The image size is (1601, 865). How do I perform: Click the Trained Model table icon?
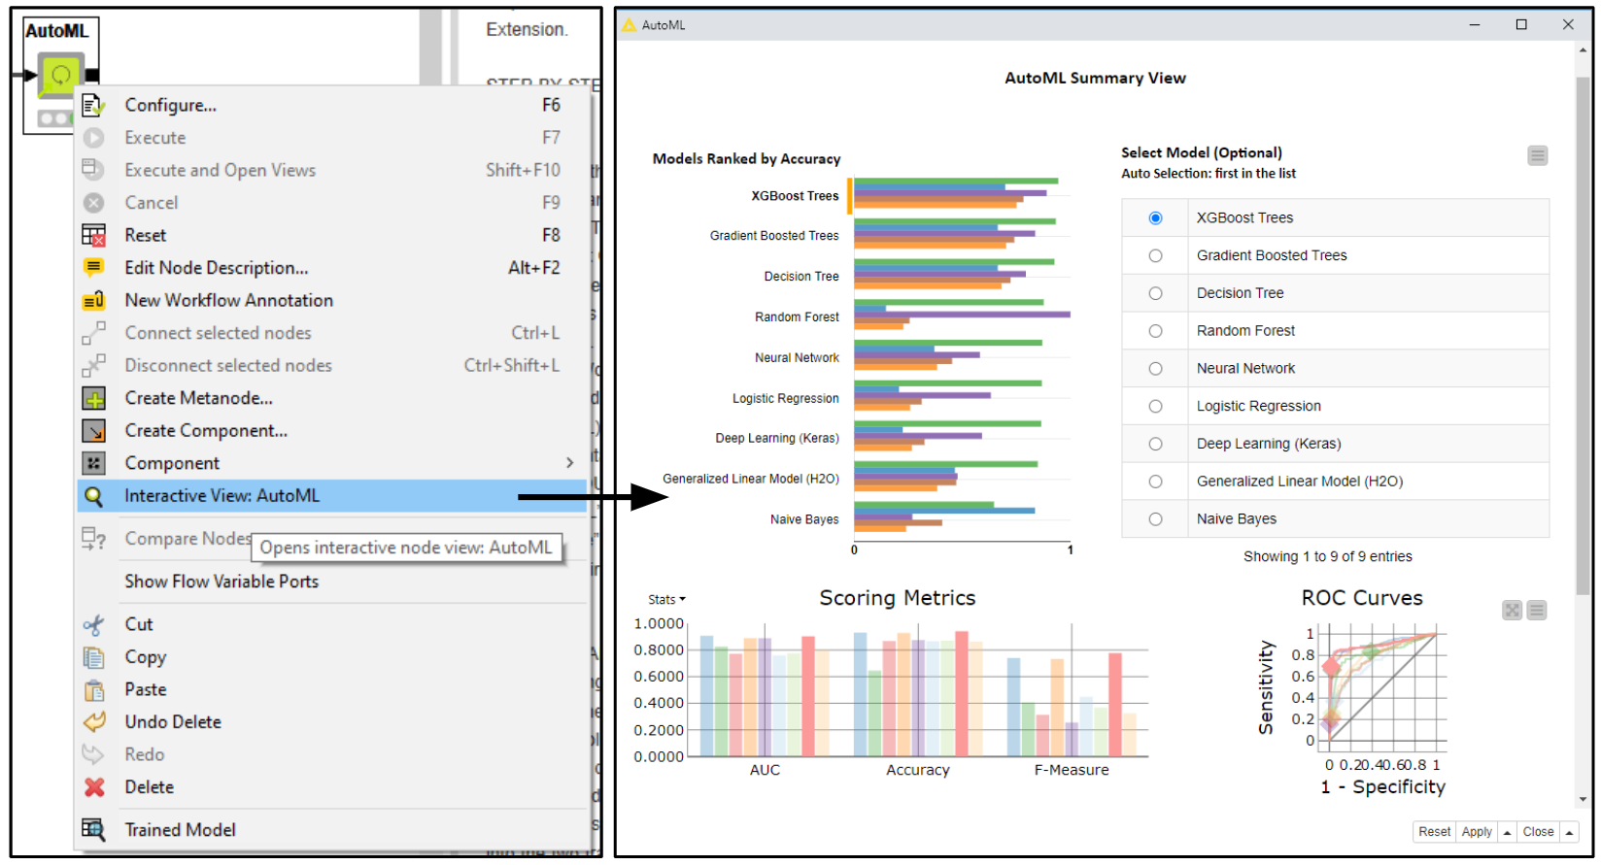tap(93, 830)
